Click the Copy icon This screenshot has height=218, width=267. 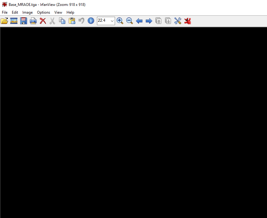(62, 21)
